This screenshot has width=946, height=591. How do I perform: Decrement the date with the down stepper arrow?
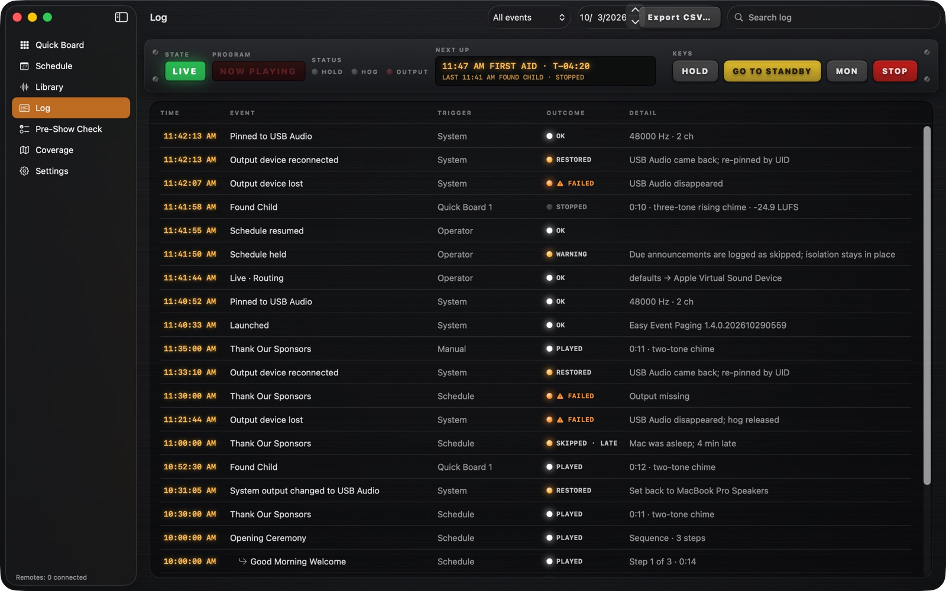[x=634, y=22]
